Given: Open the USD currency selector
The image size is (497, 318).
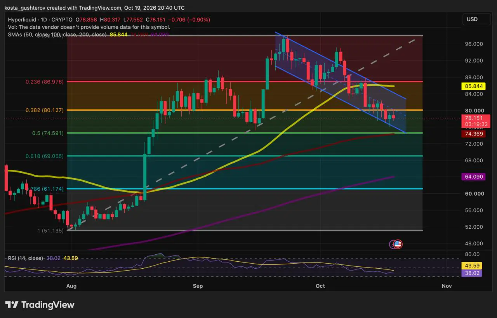Looking at the screenshot, I should tap(477, 19).
